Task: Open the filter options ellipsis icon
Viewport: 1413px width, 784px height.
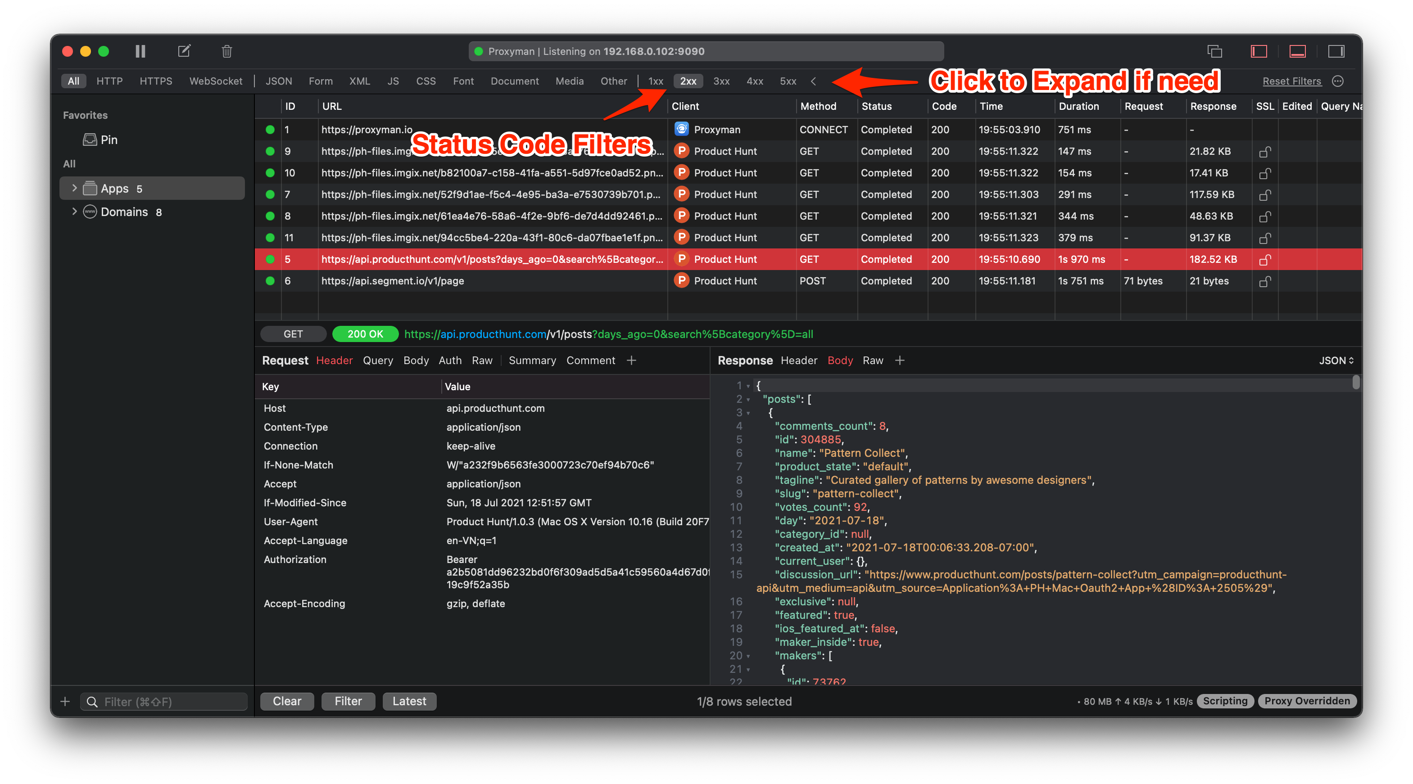Action: pyautogui.click(x=1338, y=81)
